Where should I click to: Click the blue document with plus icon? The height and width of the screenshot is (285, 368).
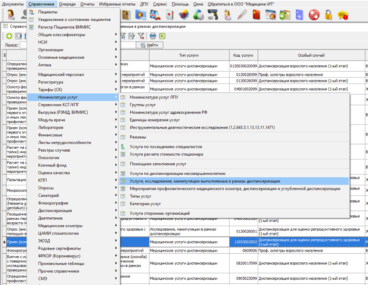299,15
